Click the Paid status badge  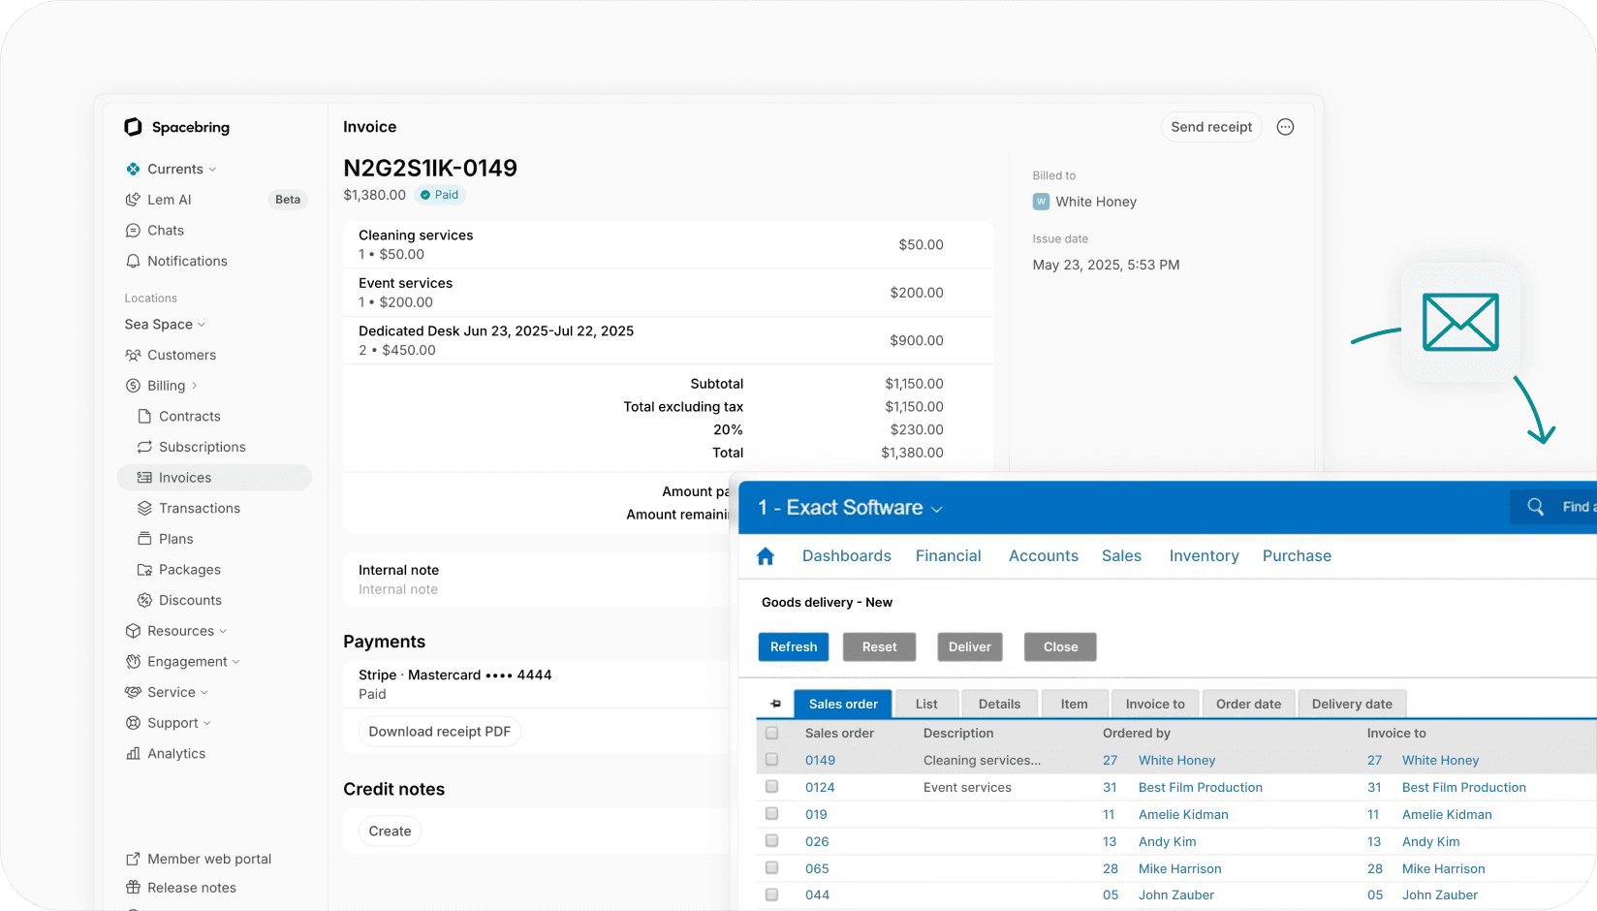coord(440,195)
